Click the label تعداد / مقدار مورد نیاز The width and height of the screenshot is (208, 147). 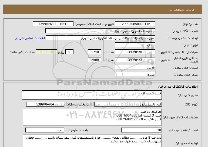pos(183,131)
